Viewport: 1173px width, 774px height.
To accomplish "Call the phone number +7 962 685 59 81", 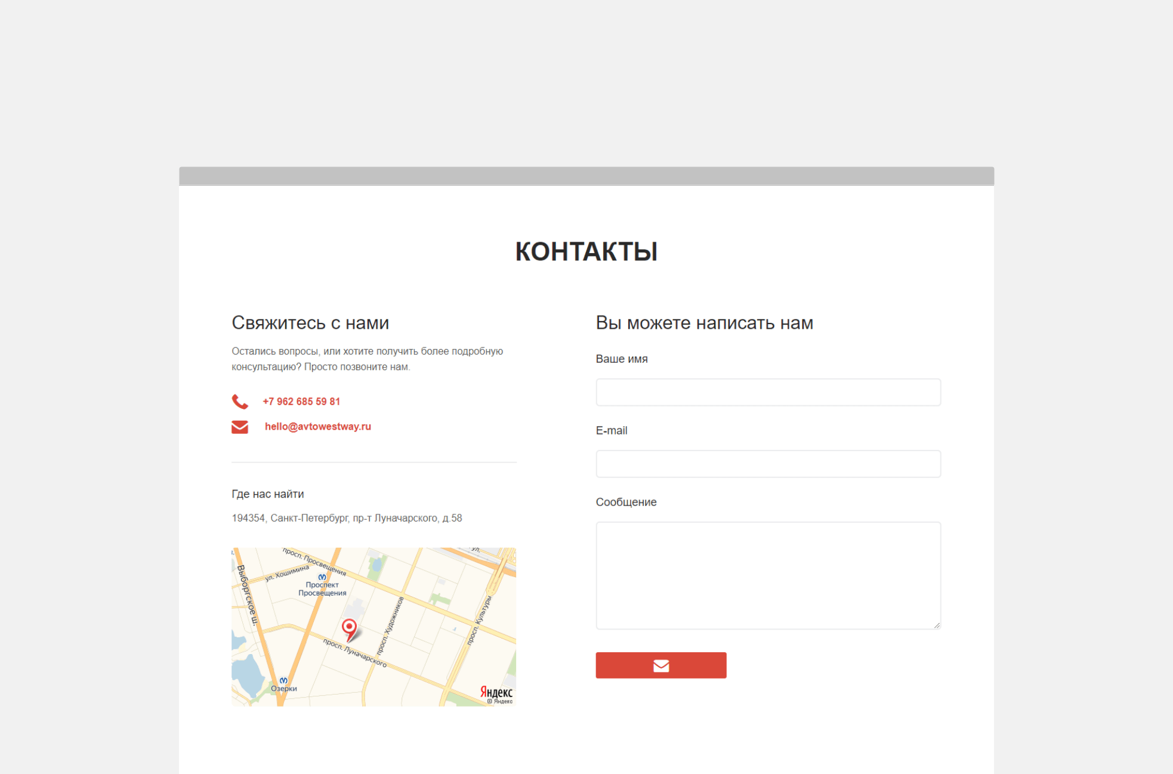I will (301, 402).
